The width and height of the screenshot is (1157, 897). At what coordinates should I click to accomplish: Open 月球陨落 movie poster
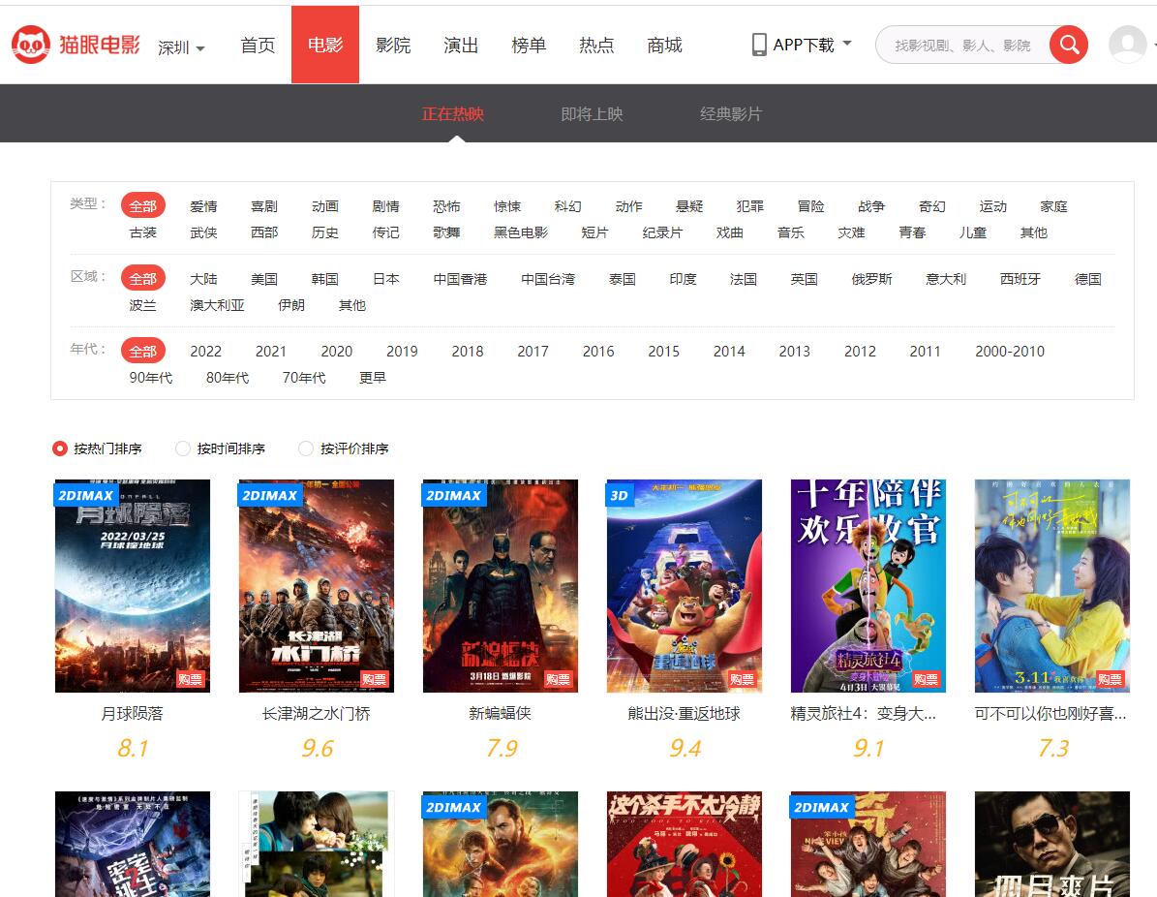tap(133, 585)
